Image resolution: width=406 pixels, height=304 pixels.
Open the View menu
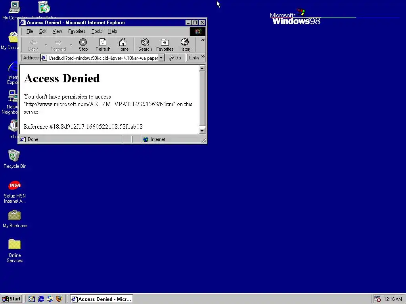[57, 31]
